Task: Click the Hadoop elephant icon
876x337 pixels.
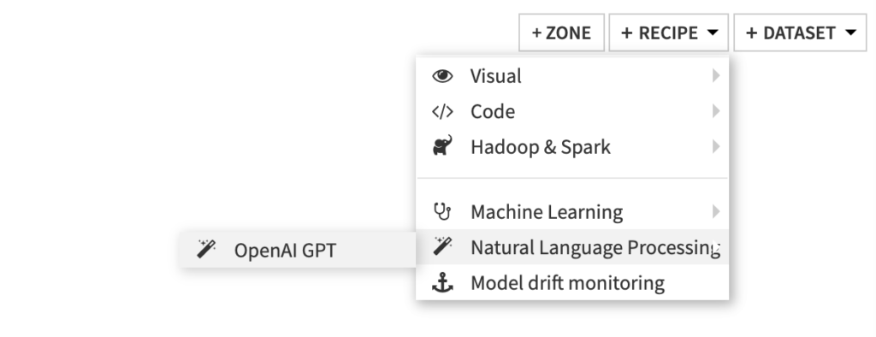Action: 442,145
